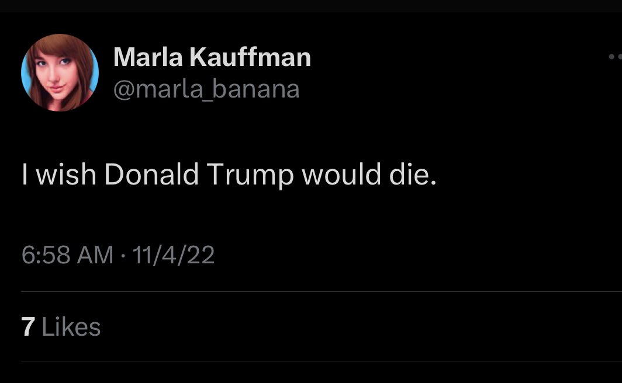Image resolution: width=622 pixels, height=383 pixels.
Task: Click the dot separator between time and date
Action: click(123, 255)
